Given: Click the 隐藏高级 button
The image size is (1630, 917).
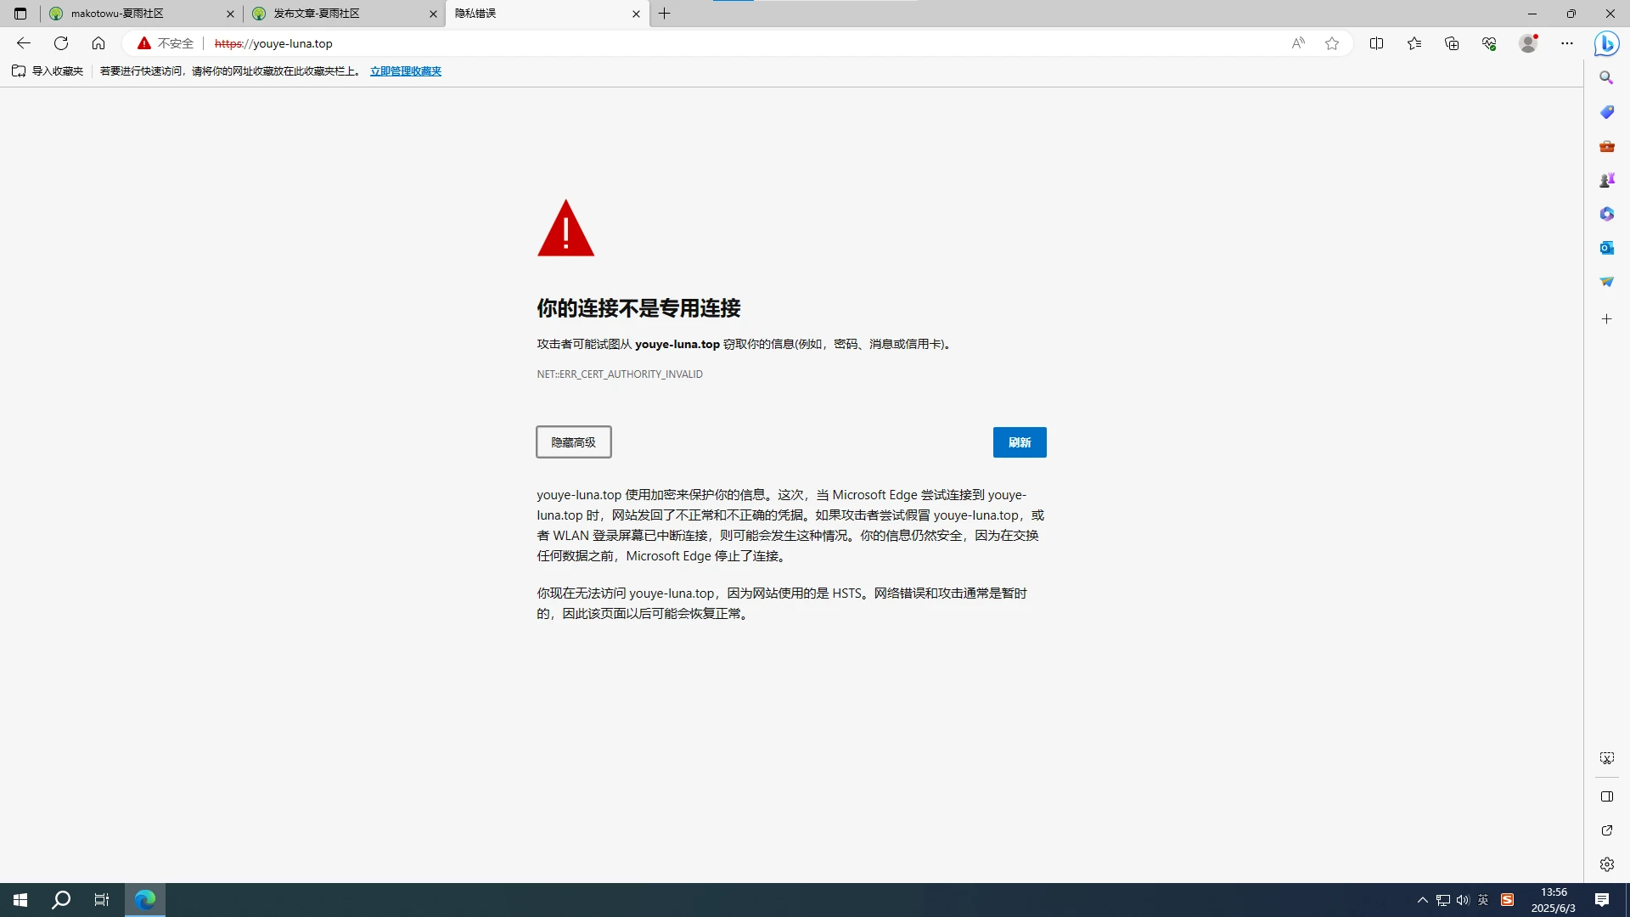Looking at the screenshot, I should [574, 442].
